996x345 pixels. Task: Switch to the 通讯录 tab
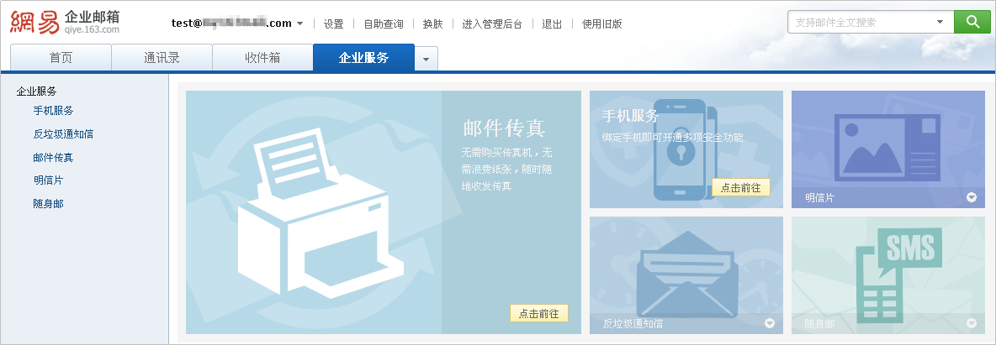tap(162, 58)
